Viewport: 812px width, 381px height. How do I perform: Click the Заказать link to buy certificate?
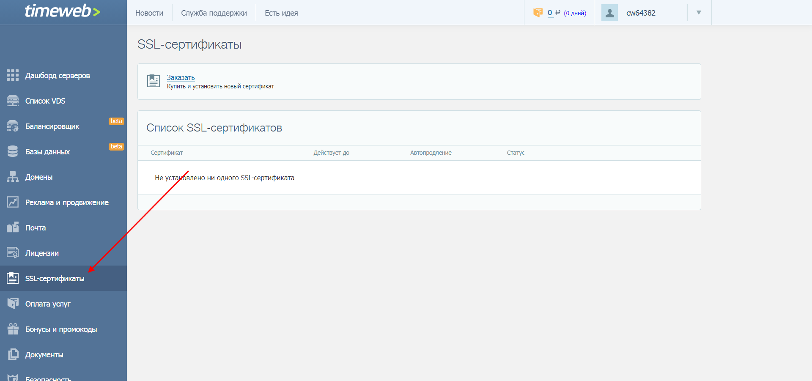[181, 77]
